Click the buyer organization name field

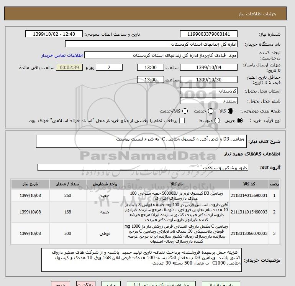[151, 44]
